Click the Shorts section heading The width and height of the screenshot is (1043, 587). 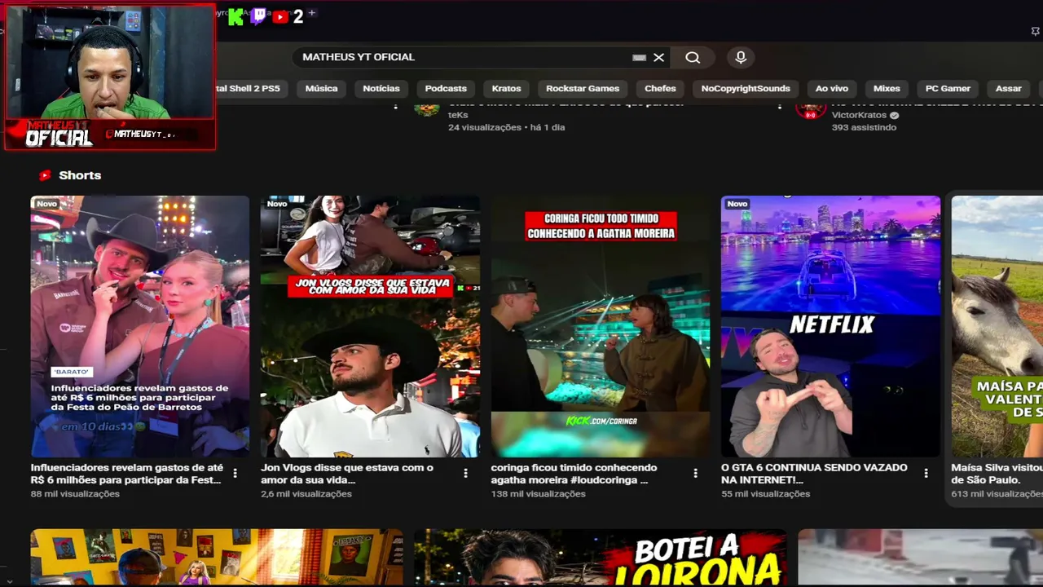(x=80, y=175)
